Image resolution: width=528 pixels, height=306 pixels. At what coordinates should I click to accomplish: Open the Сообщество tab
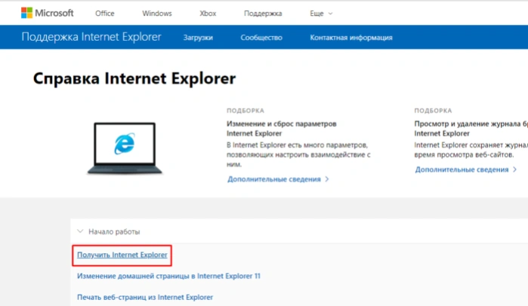pos(261,38)
